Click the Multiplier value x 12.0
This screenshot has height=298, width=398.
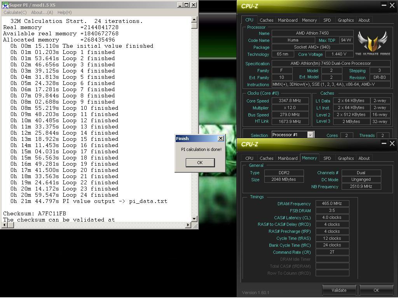click(290, 108)
